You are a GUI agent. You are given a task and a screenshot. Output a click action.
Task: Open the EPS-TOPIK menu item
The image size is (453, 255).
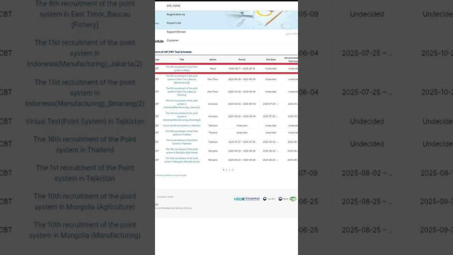[173, 6]
